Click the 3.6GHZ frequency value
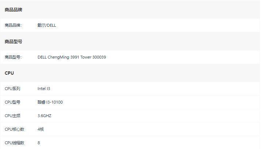 pos(45,116)
